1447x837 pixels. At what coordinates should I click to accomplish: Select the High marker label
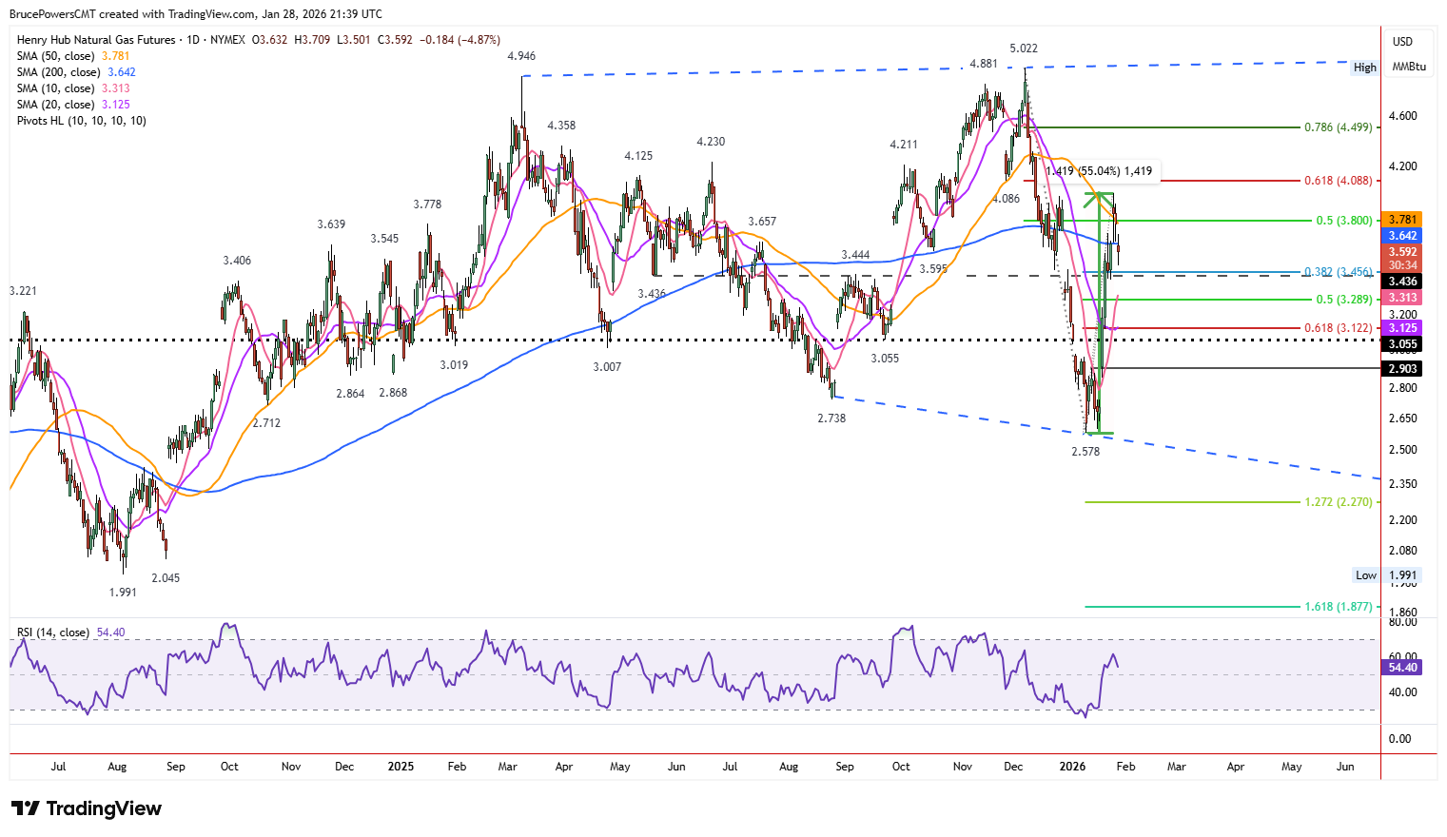(1364, 68)
